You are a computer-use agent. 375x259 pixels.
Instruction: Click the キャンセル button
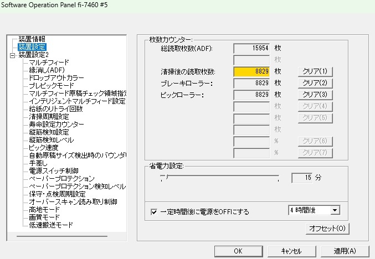291,251
